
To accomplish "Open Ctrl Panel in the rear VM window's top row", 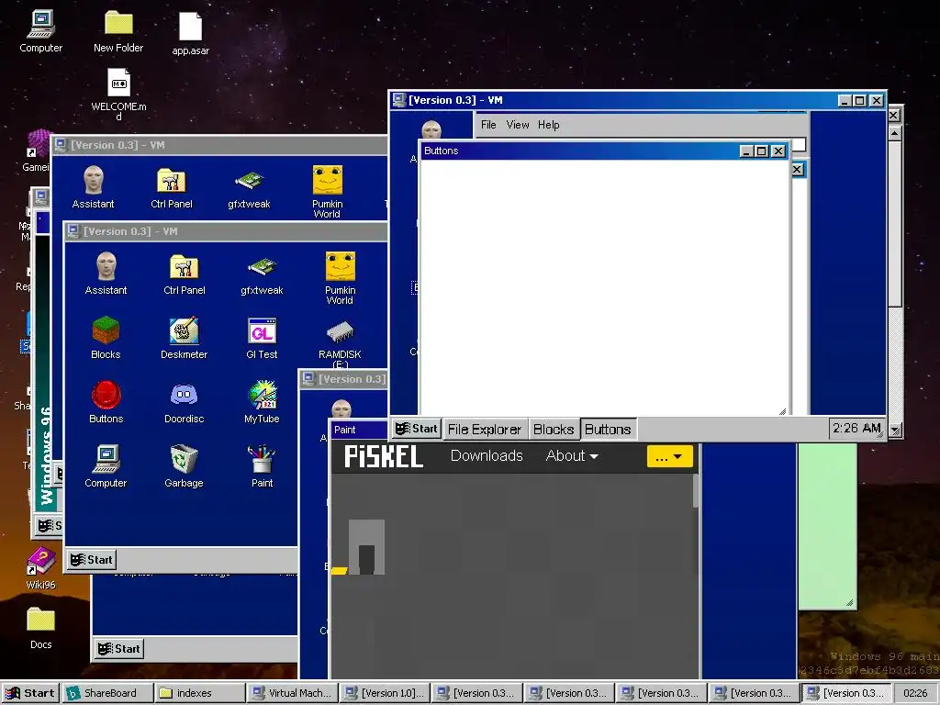I will [172, 187].
